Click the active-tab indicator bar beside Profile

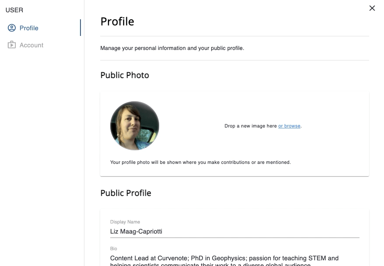tap(80, 28)
